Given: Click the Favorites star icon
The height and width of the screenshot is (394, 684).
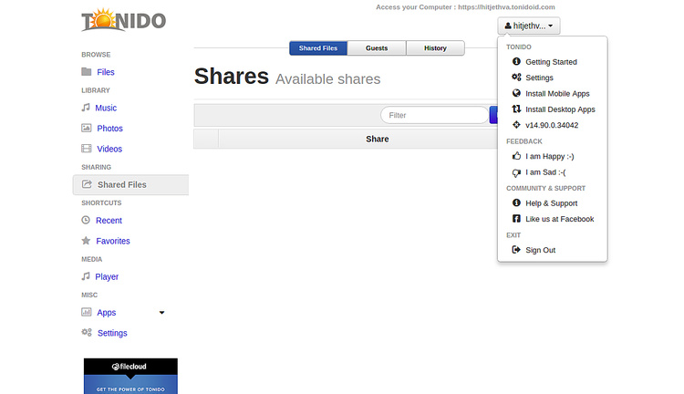Looking at the screenshot, I should coord(86,241).
